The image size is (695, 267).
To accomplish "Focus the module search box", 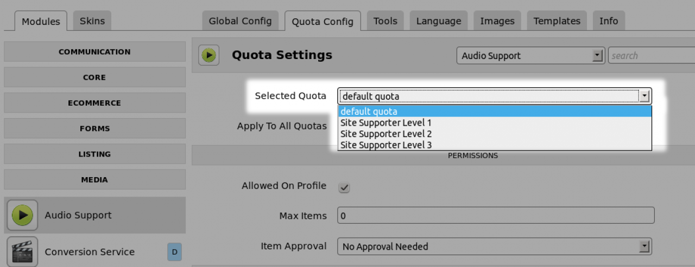I will coord(652,56).
